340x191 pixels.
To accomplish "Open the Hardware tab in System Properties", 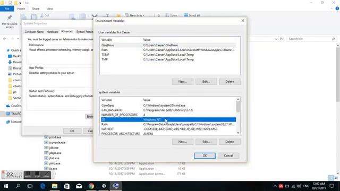I will 52,32.
